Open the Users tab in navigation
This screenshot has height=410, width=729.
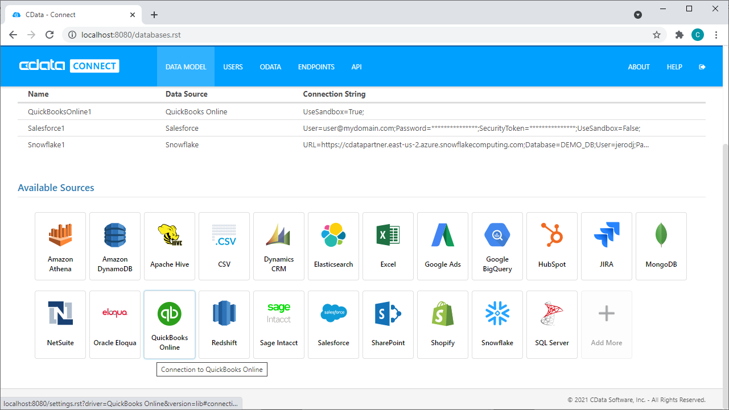pyautogui.click(x=233, y=67)
